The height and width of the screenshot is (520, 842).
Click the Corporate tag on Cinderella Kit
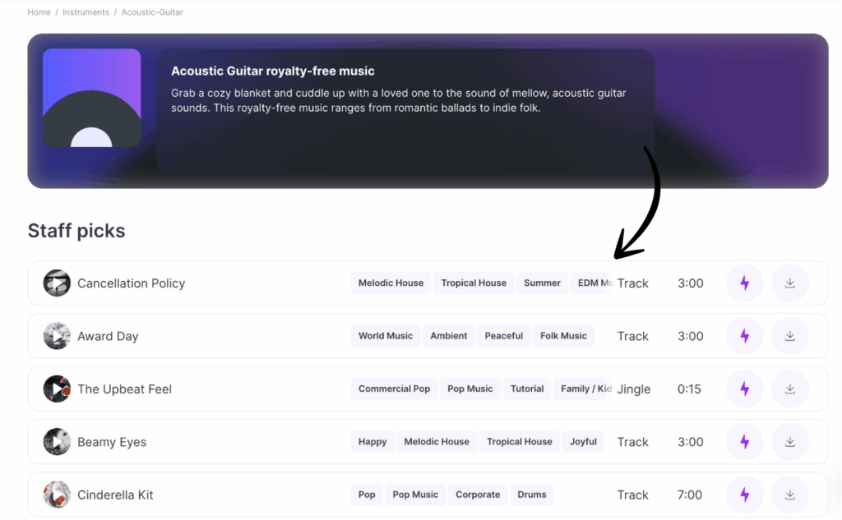[477, 495]
